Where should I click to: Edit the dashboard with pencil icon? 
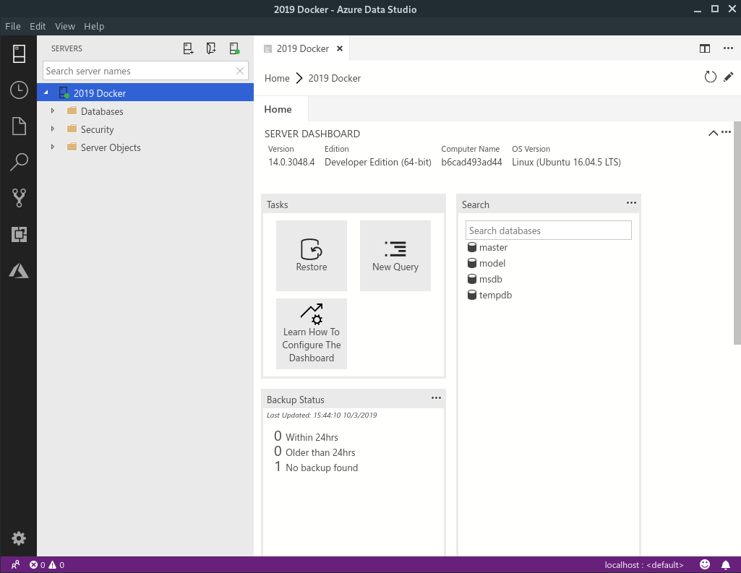728,77
